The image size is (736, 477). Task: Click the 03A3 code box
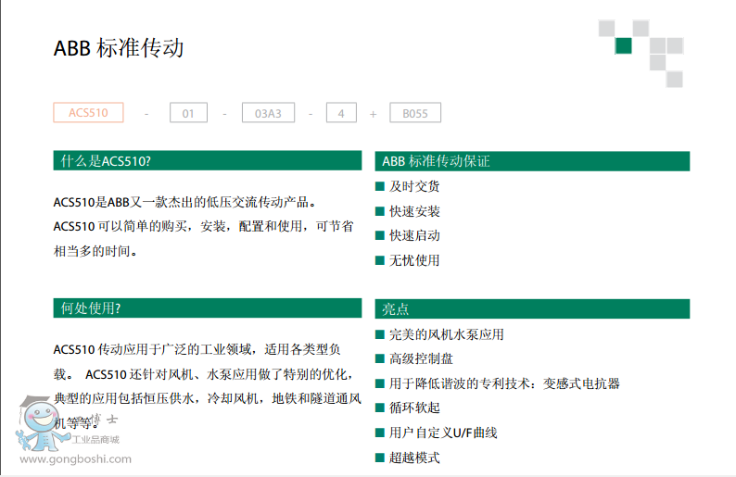pos(268,114)
